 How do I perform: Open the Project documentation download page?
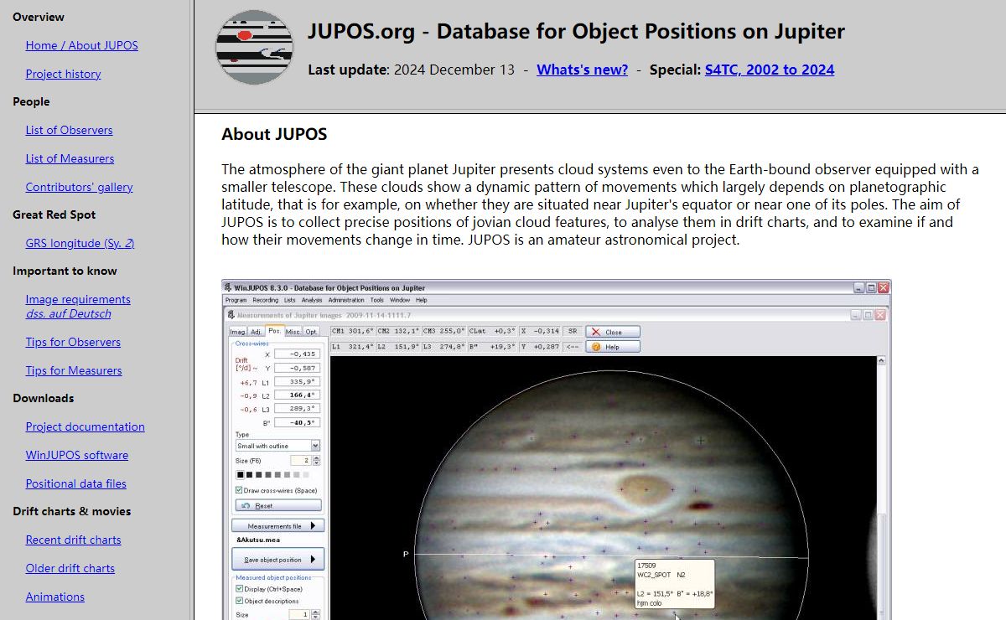tap(85, 426)
